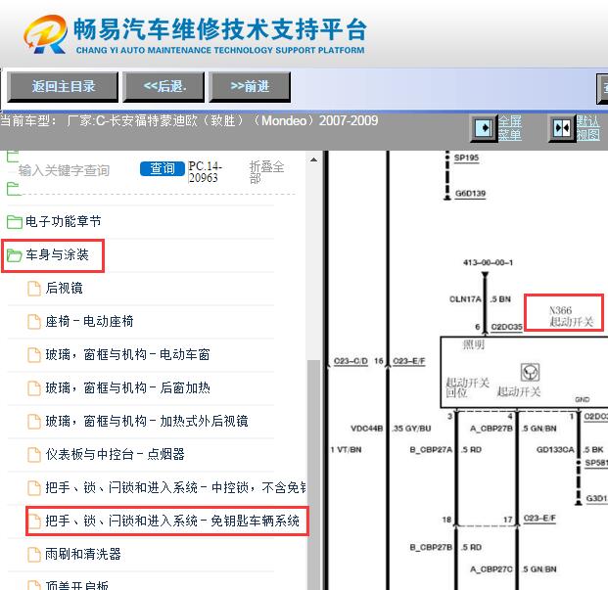Click the G6D139 ground label
Image resolution: width=608 pixels, height=590 pixels.
pos(470,194)
